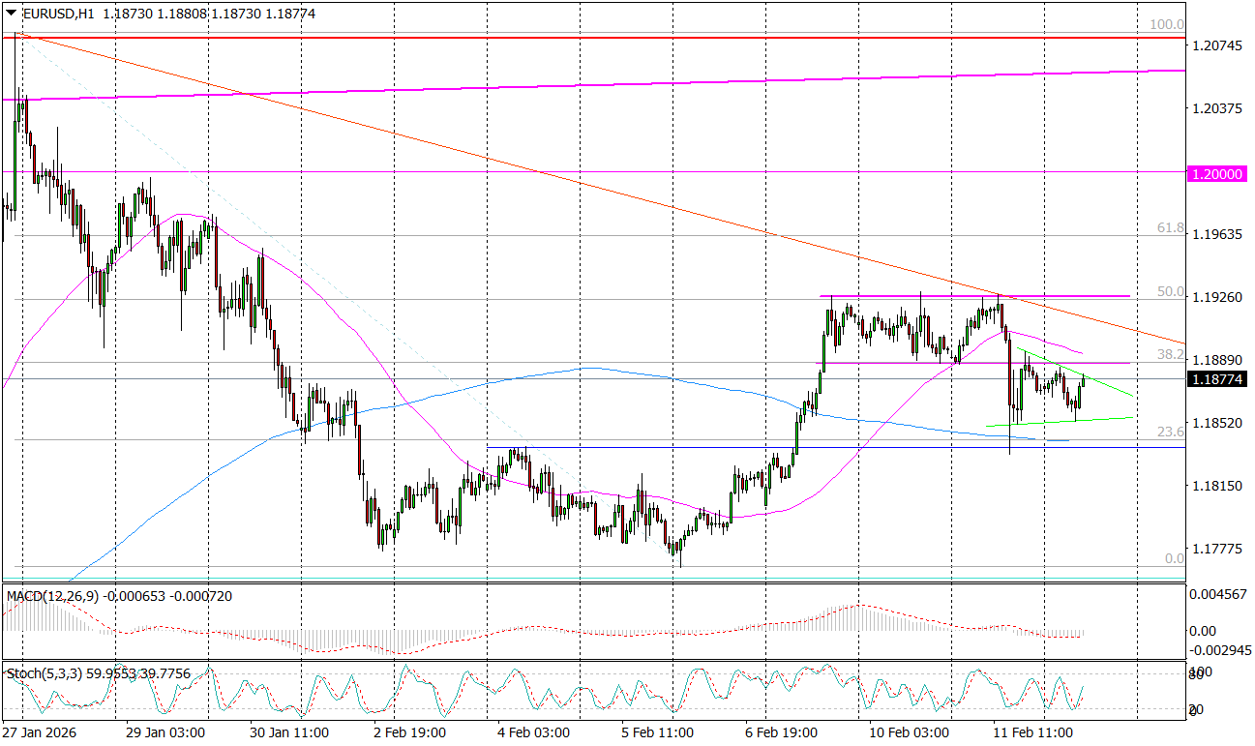Viewport: 1255px width, 746px height.
Task: Select the 23.6 Fibonacci level label
Action: (1172, 432)
